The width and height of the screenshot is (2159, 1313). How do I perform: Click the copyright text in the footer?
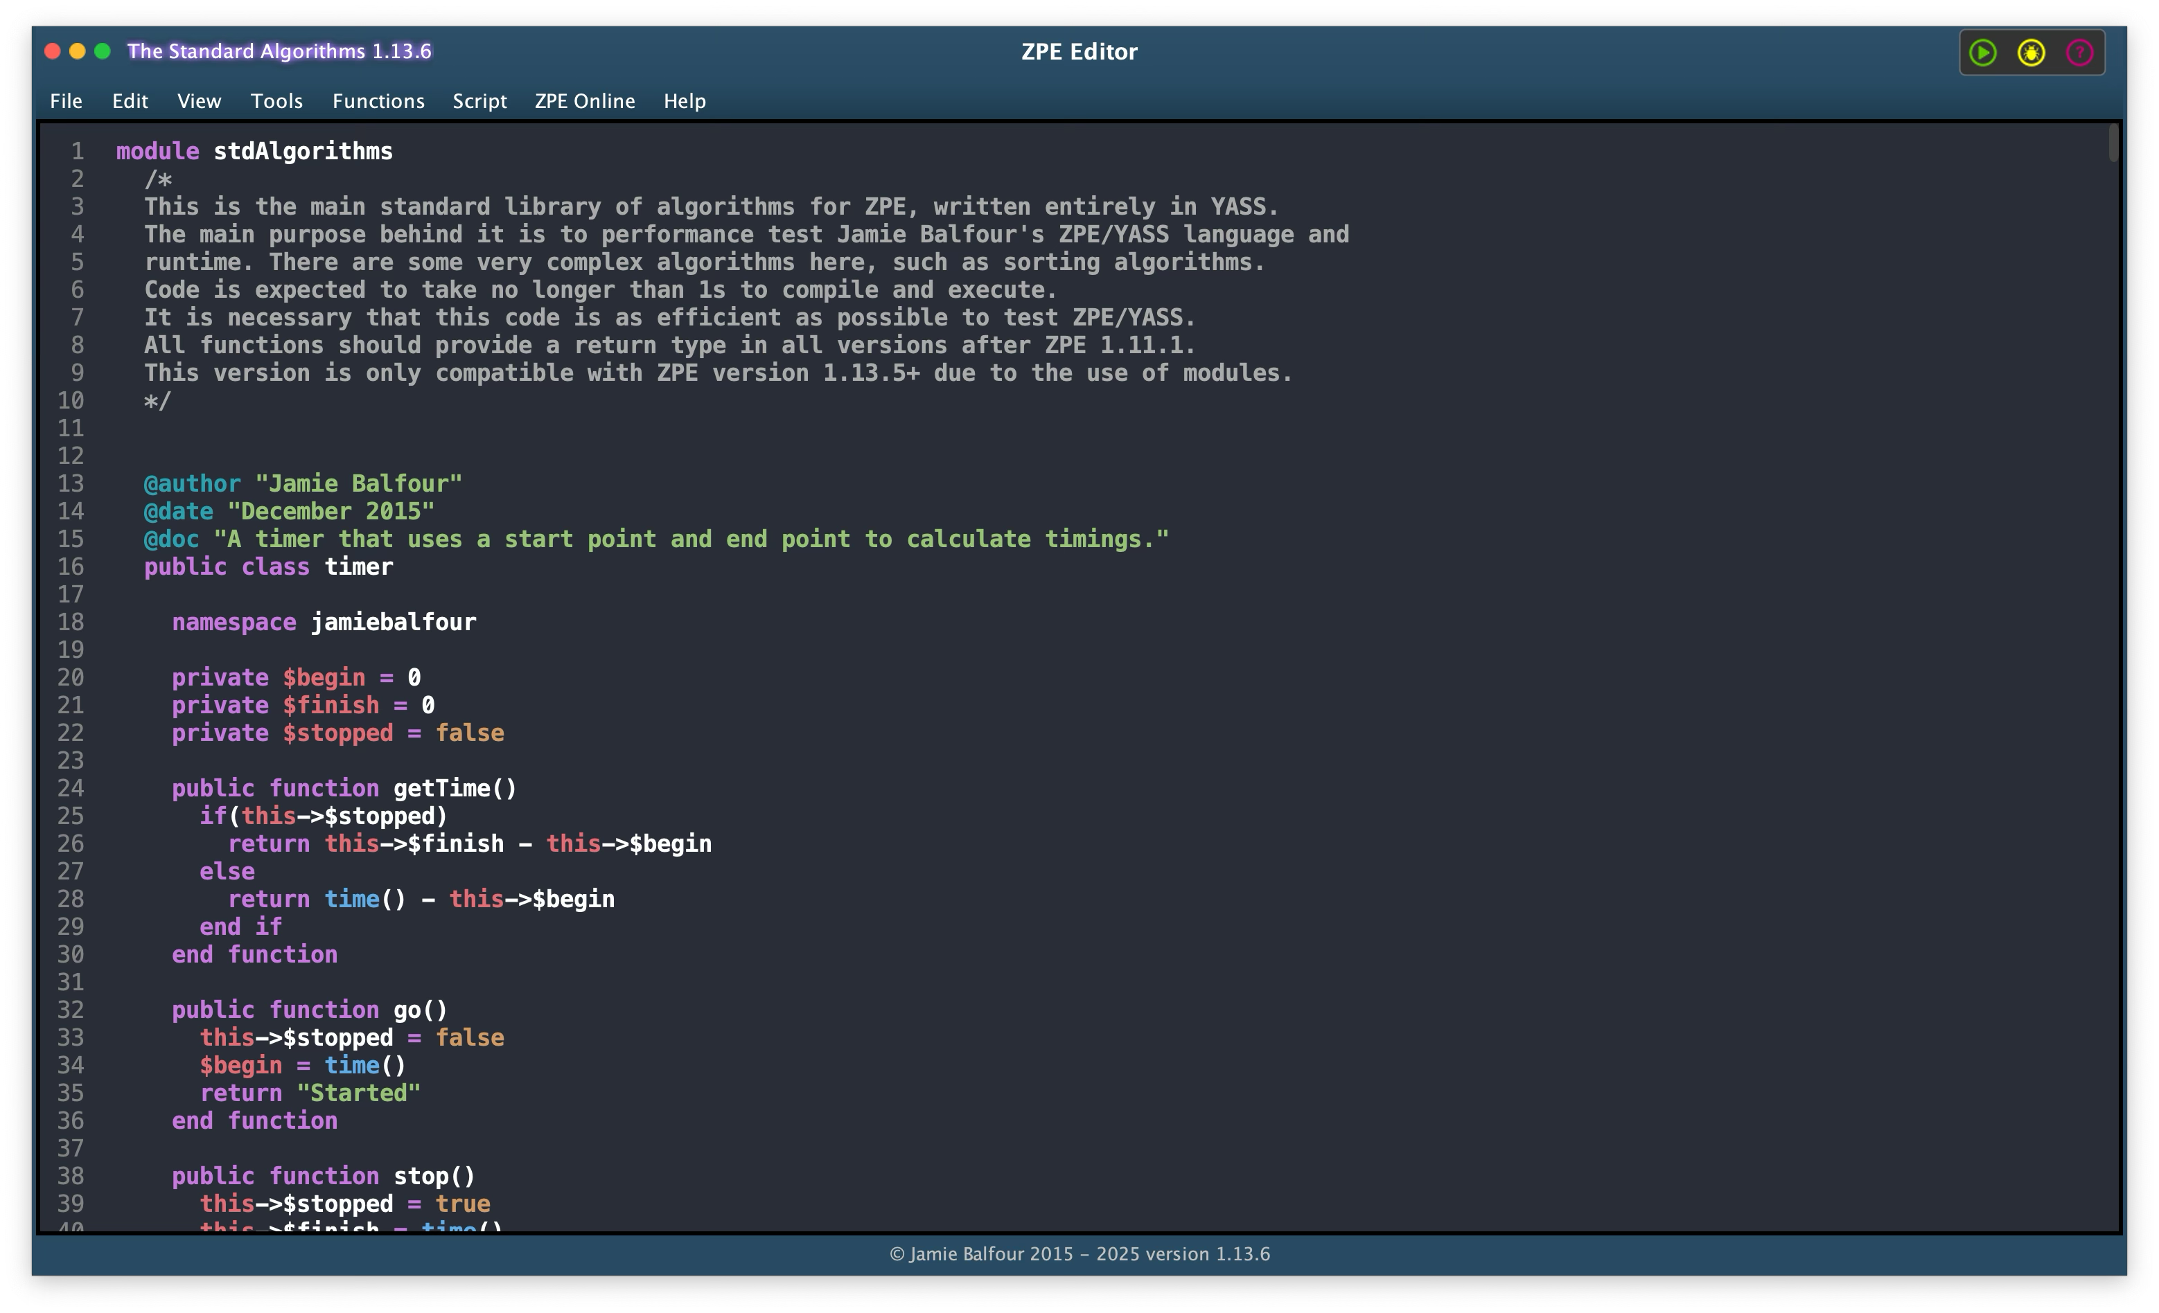(x=1079, y=1253)
